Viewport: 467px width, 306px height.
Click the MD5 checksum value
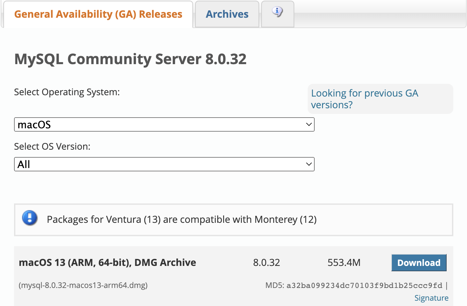click(364, 286)
